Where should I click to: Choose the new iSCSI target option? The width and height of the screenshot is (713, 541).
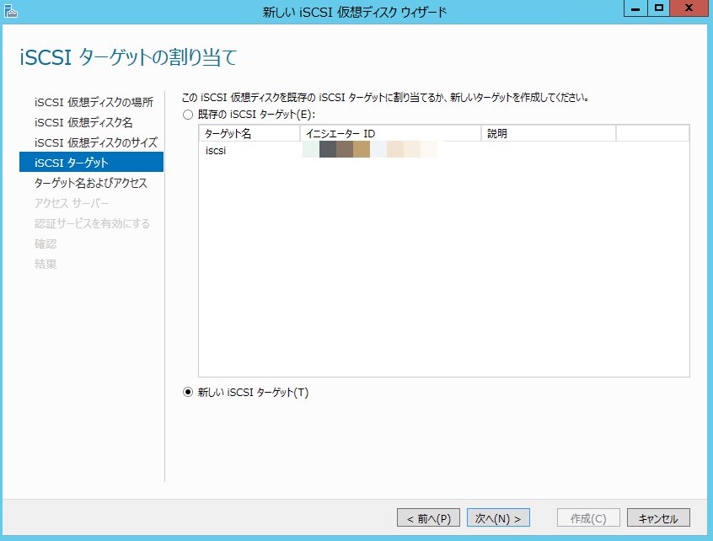point(188,392)
